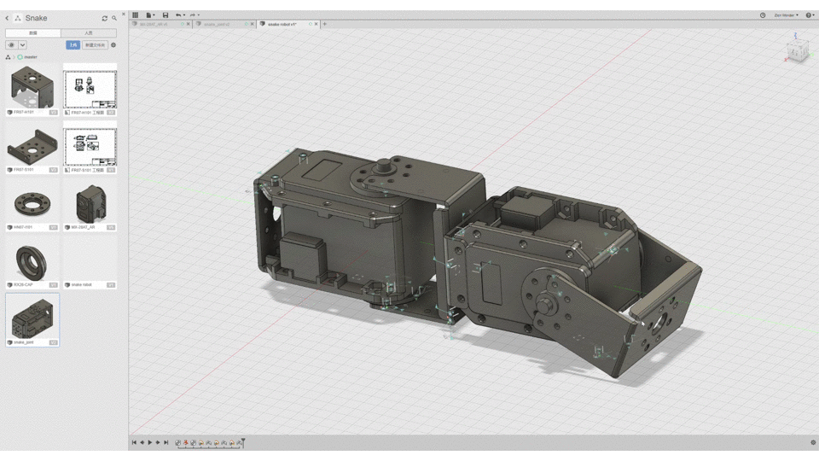Screen dimensions: 819x461
Task: Jump to timeline beginning
Action: point(134,443)
